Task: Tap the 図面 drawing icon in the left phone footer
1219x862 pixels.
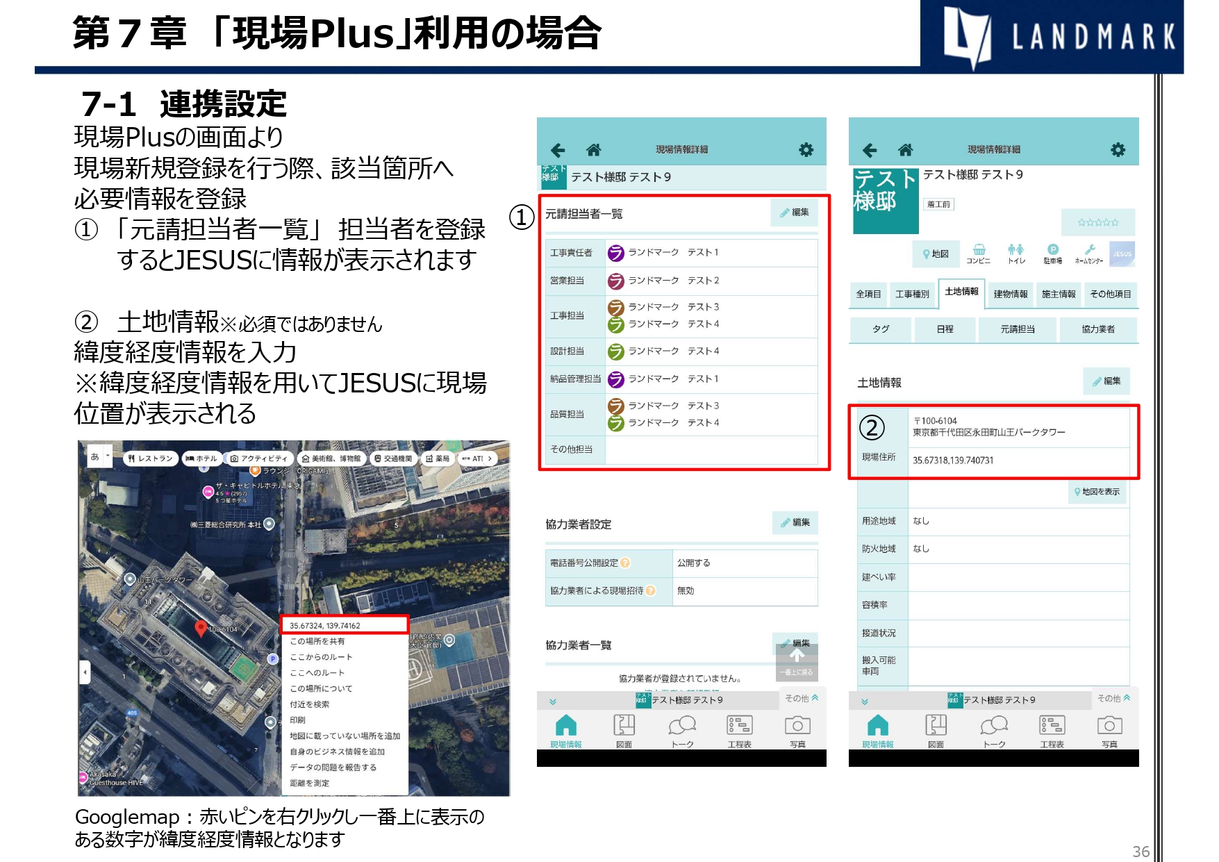Action: [x=624, y=731]
